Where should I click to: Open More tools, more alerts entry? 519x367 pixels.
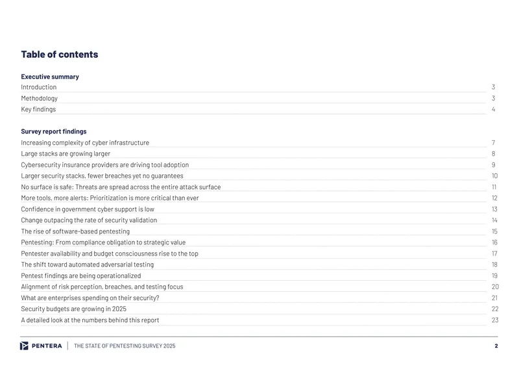(x=110, y=198)
